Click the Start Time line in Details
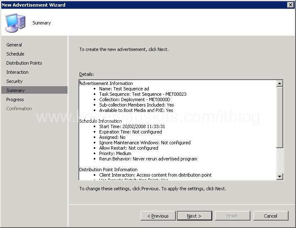The image size is (296, 228). [x=132, y=126]
